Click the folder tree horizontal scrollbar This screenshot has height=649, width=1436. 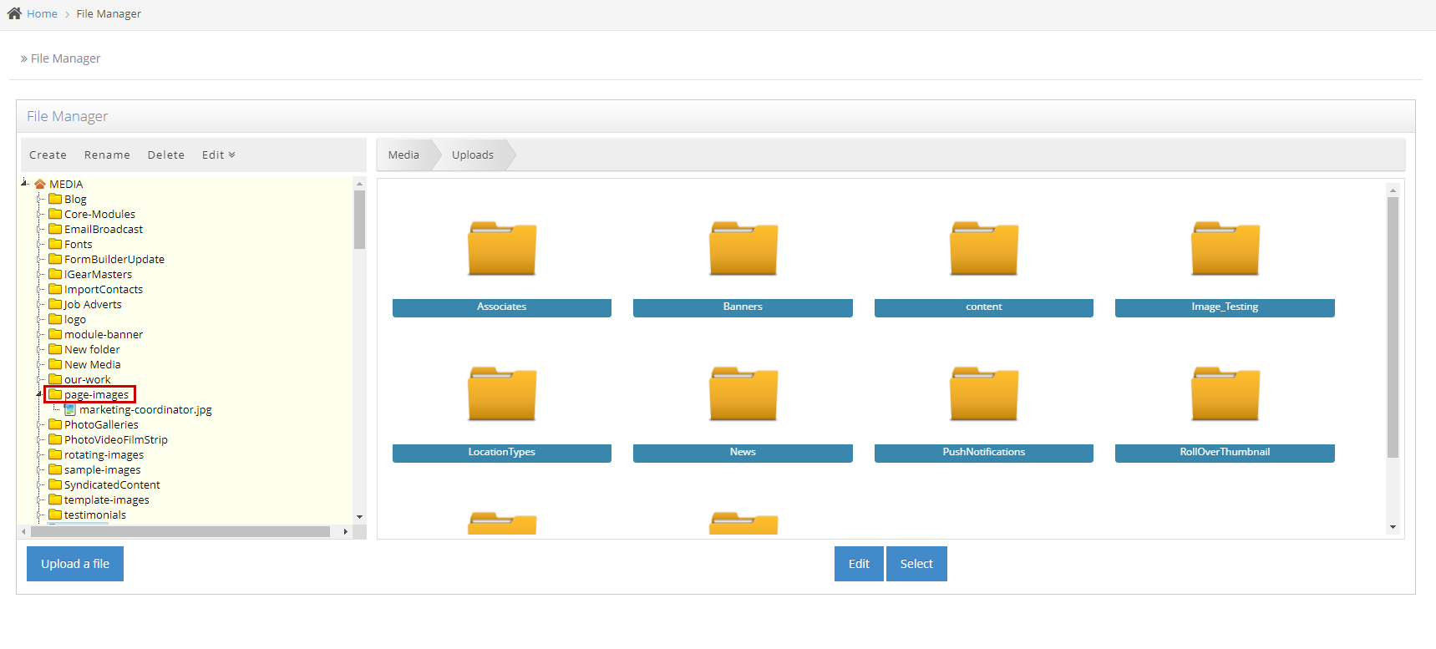180,532
